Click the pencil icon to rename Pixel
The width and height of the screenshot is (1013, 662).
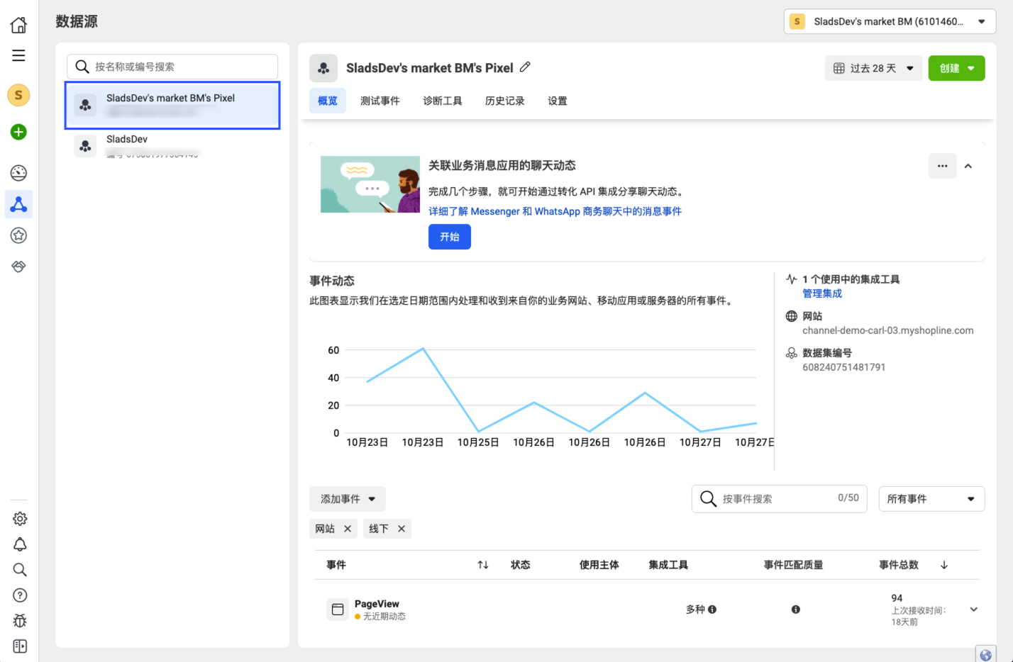coord(525,67)
